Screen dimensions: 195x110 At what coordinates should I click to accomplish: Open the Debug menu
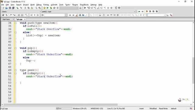coord(39,5)
